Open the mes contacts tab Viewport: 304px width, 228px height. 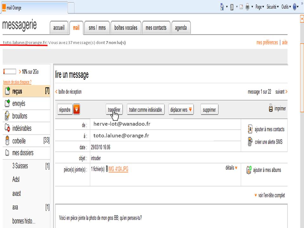point(156,28)
